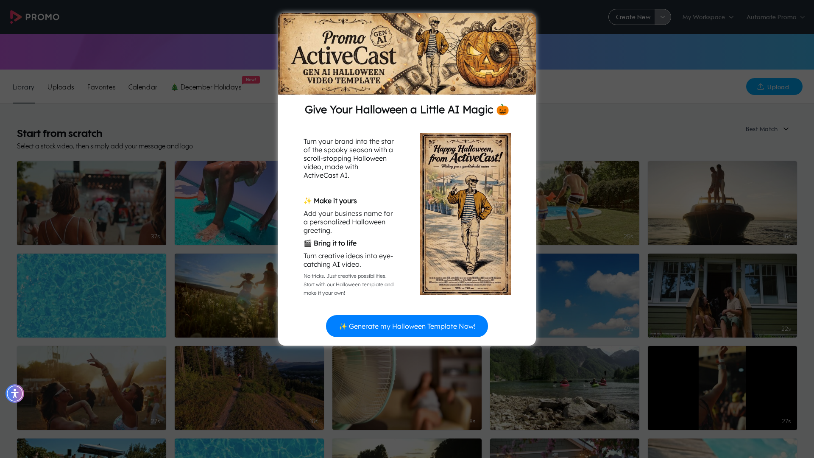Viewport: 814px width, 458px height.
Task: Click the Upload button
Action: click(x=774, y=87)
